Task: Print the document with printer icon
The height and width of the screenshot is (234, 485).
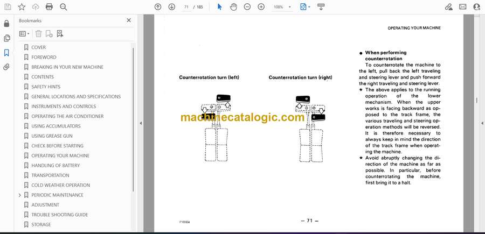Action: pos(49,7)
